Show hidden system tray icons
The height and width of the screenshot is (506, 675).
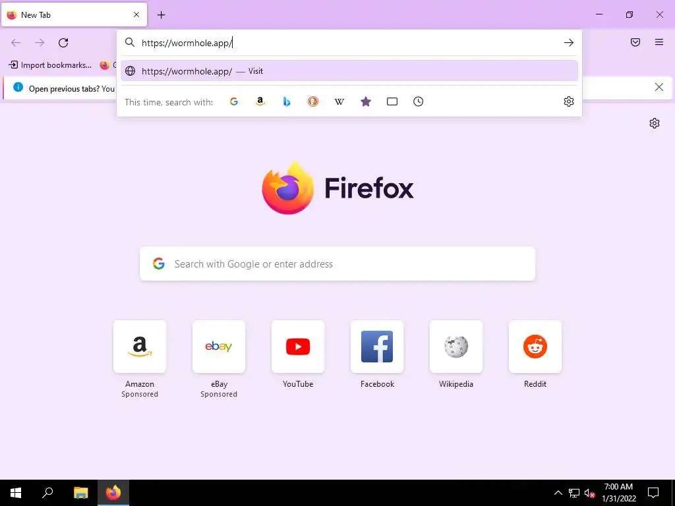[x=558, y=493]
